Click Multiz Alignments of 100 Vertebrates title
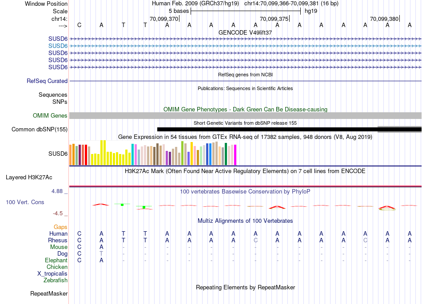This screenshot has height=304, width=422. (245, 221)
